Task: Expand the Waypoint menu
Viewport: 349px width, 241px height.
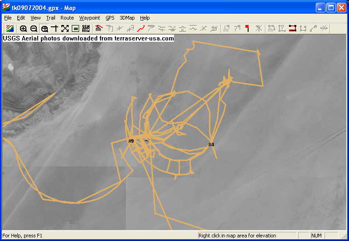Action: click(90, 18)
